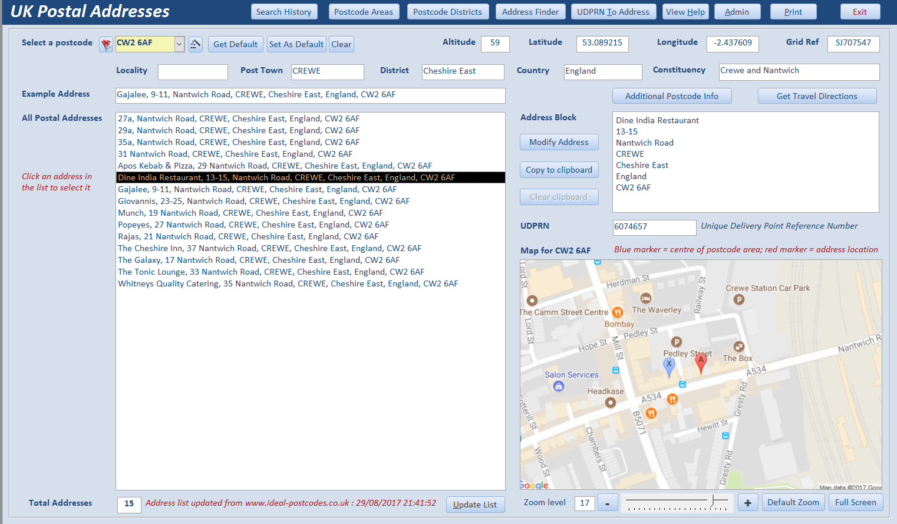Click the Exit button
The width and height of the screenshot is (897, 524).
[860, 12]
